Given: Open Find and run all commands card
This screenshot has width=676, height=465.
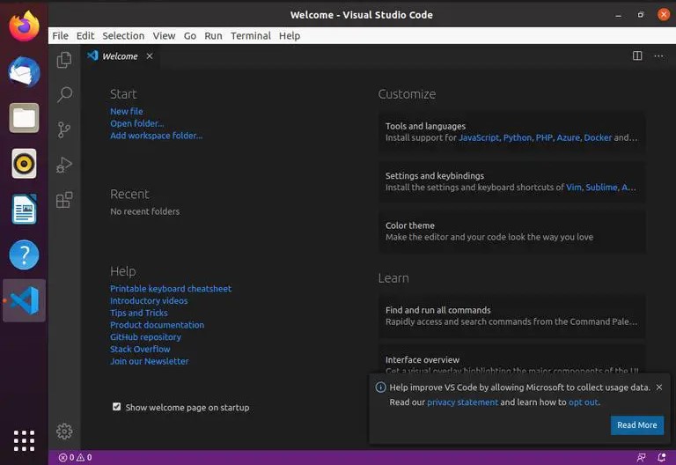Looking at the screenshot, I should (511, 316).
